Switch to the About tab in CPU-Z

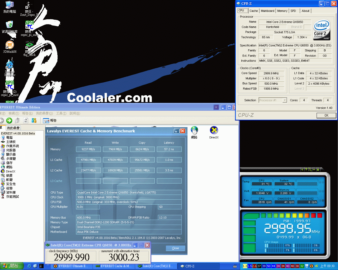point(306,11)
